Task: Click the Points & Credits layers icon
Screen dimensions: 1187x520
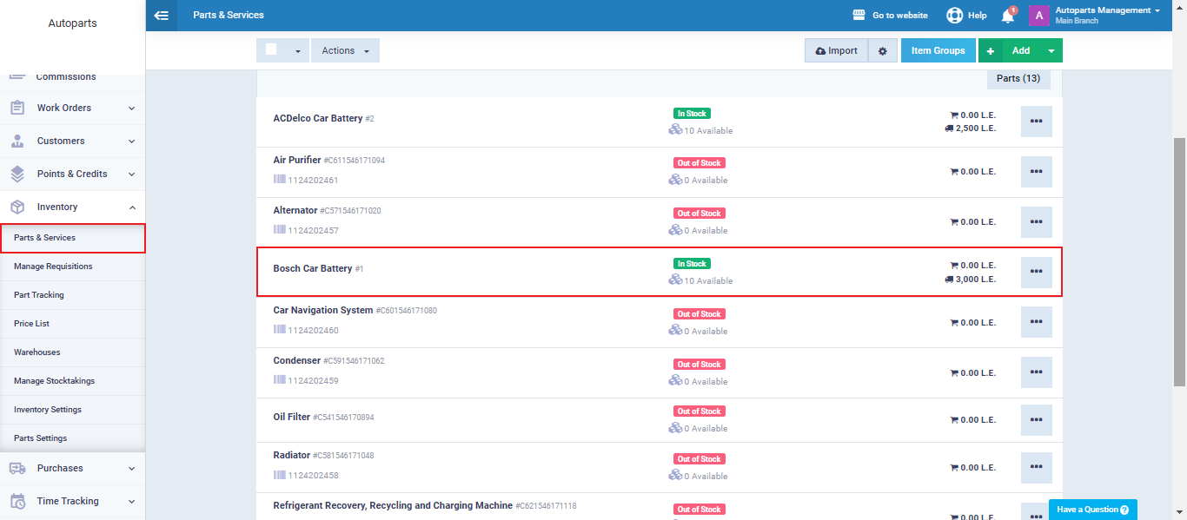Action: 17,174
